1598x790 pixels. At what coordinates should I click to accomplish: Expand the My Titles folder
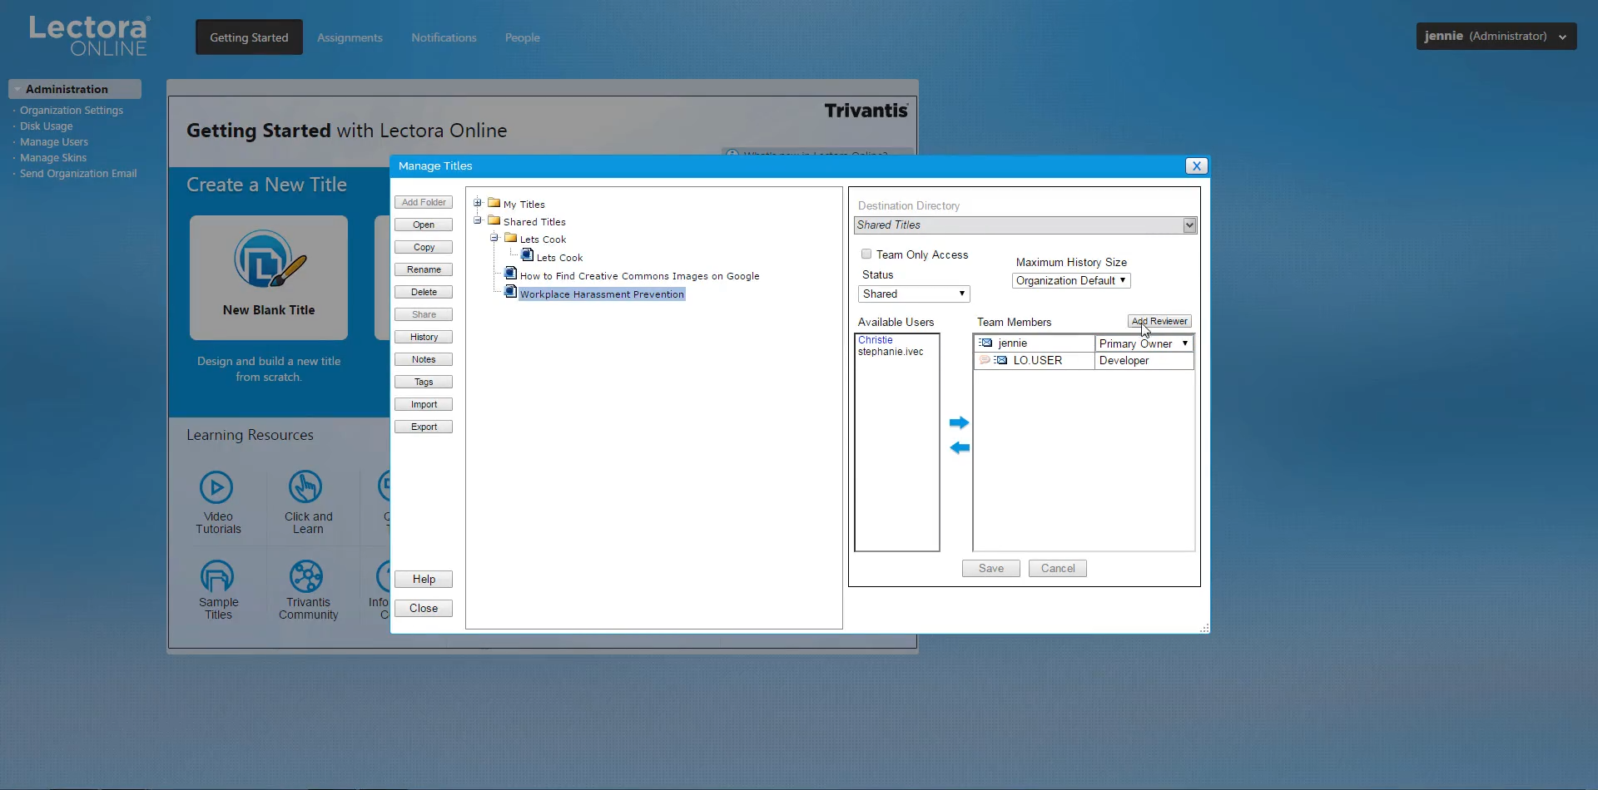478,203
